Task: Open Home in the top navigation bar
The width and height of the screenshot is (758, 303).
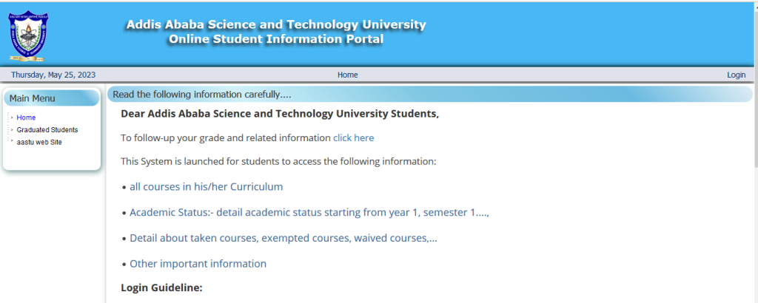Action: 347,75
